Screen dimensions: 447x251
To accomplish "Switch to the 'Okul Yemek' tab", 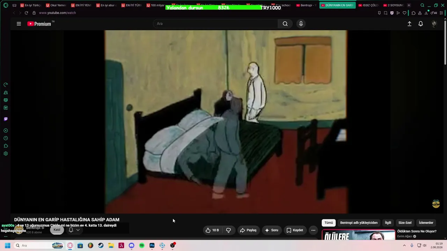I will 56,5.
